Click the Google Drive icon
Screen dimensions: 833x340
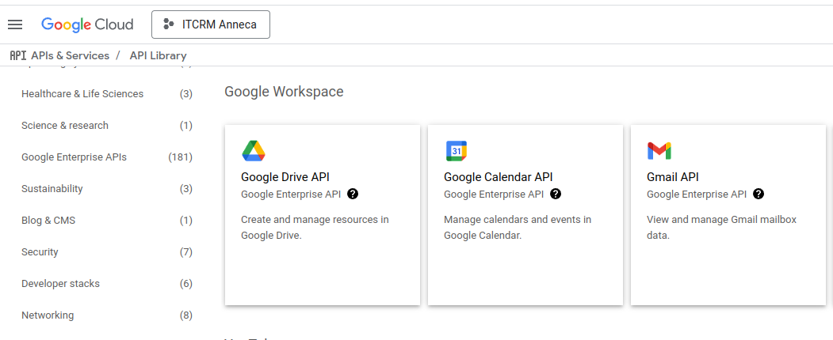tap(254, 151)
